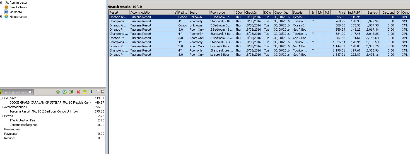Screen dimensions: 410x154
Task: Click basket value 2,495.16
Action: pos(372,55)
